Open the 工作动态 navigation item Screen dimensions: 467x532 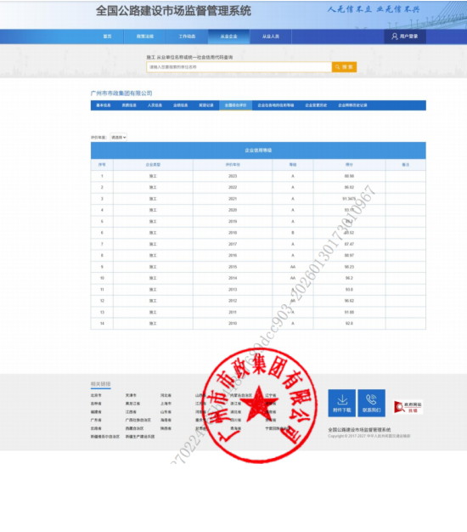point(187,37)
